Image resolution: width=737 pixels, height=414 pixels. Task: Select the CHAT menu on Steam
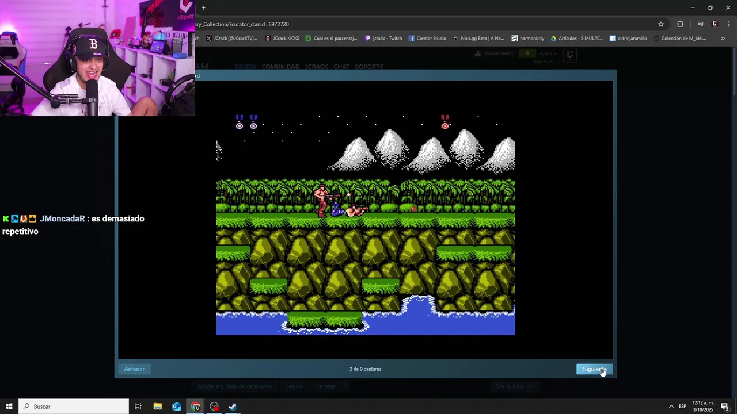pos(341,67)
